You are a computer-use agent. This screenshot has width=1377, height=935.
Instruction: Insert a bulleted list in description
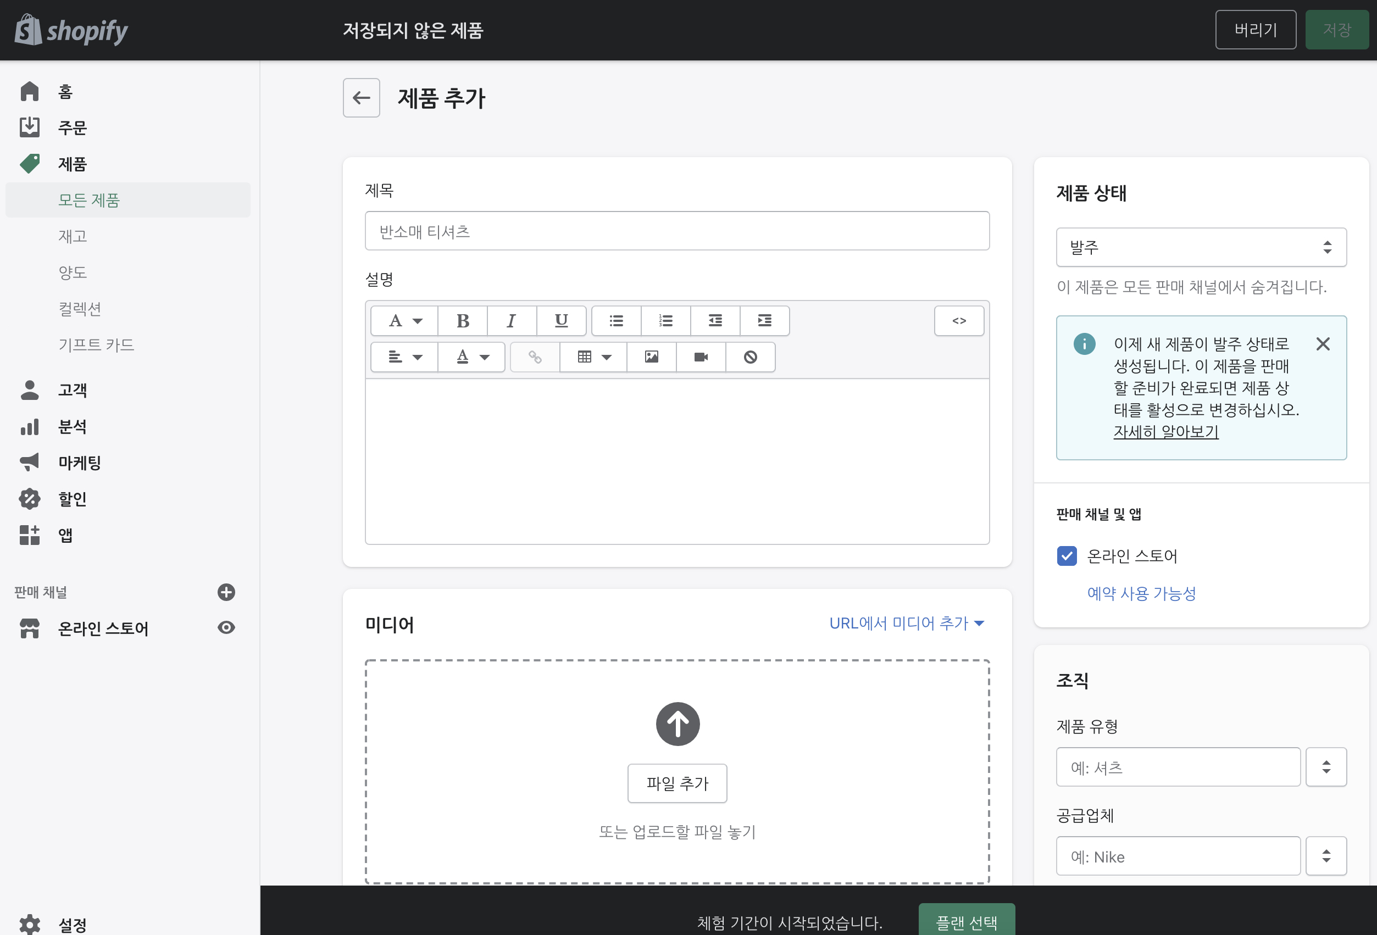pyautogui.click(x=616, y=321)
